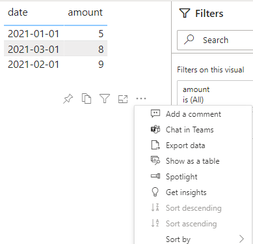
Task: Click the visual header filter icon
Action: [105, 99]
